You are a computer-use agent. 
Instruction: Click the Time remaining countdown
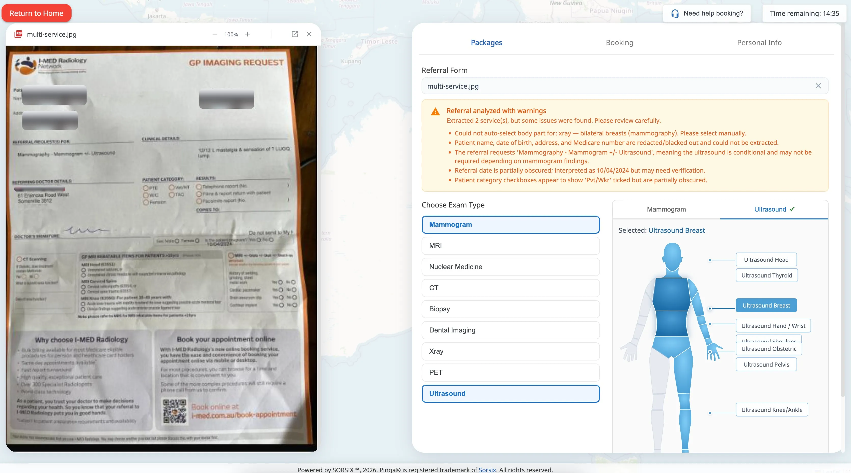804,13
